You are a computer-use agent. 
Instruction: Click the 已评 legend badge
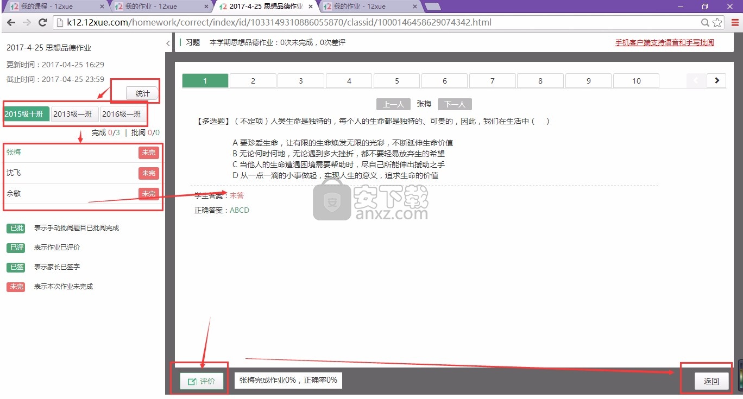pyautogui.click(x=16, y=248)
